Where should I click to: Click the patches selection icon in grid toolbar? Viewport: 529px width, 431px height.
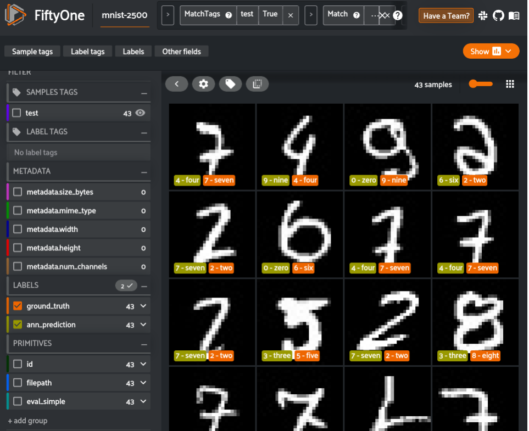pos(257,83)
